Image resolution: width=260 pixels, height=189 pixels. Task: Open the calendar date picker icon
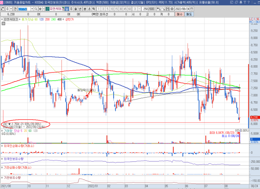[192, 9]
